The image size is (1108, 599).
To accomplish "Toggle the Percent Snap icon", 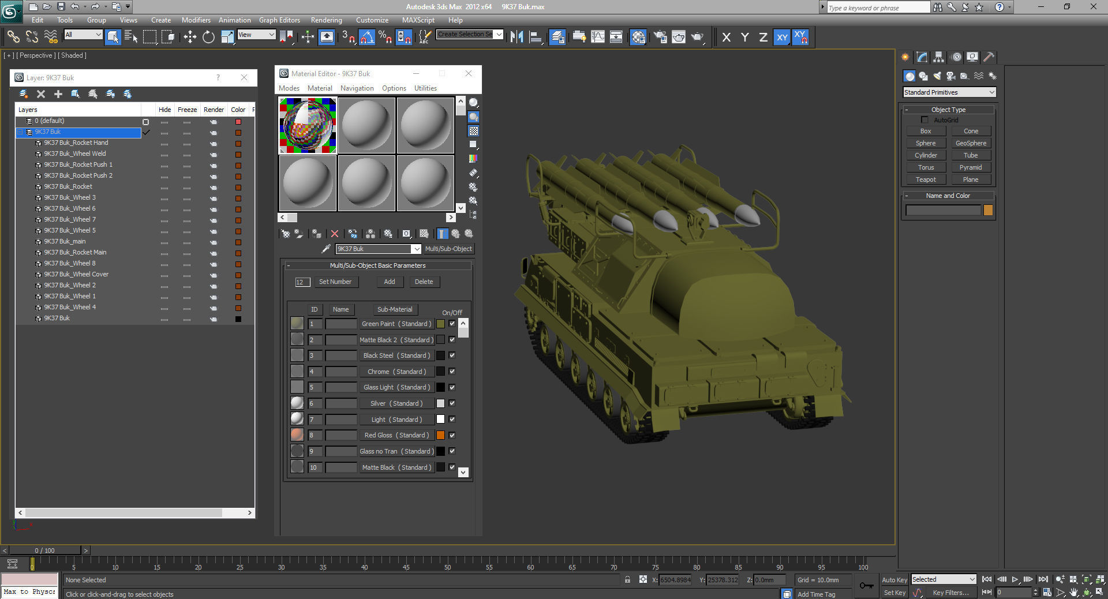I will (385, 37).
